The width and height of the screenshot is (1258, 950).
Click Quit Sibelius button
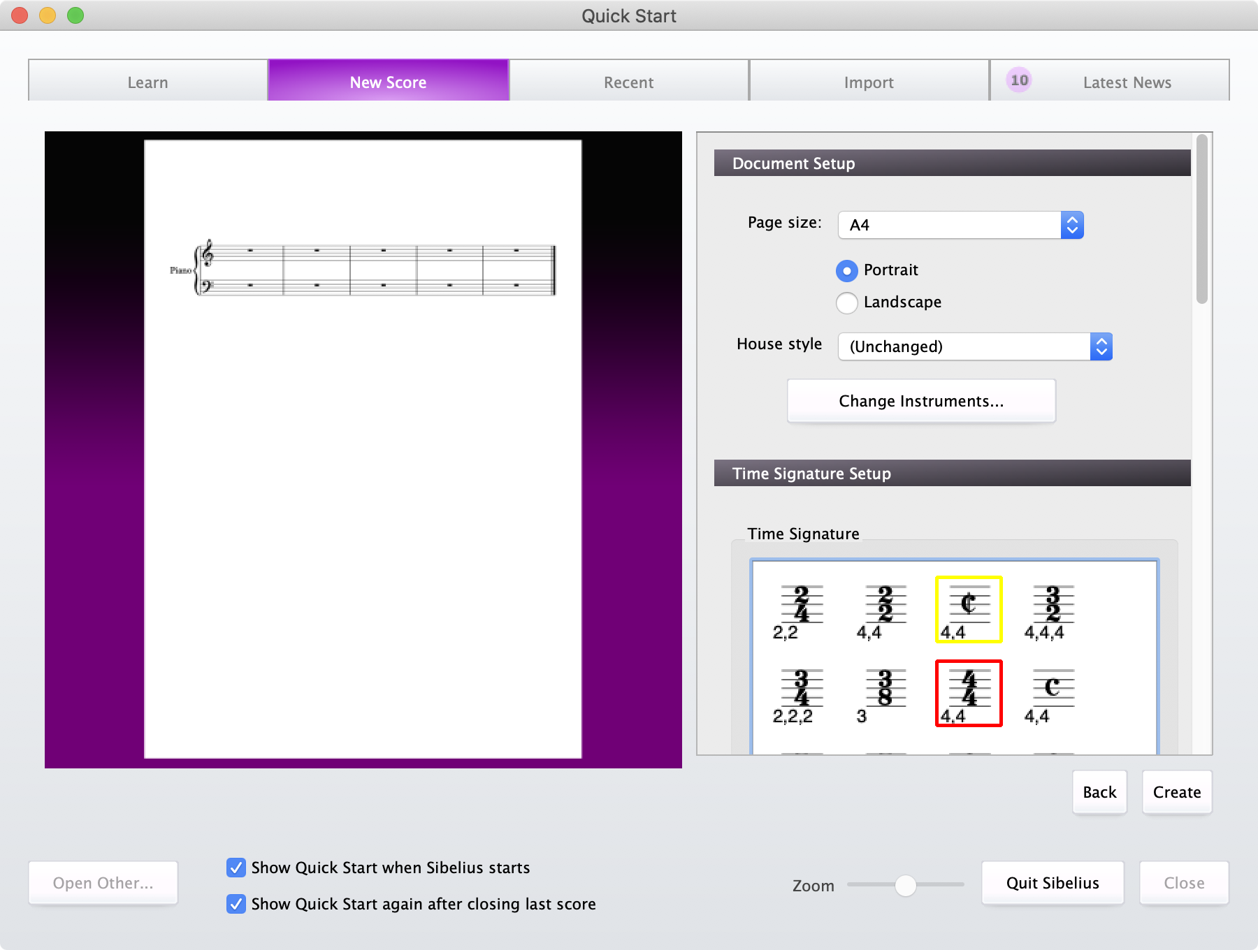click(x=1053, y=883)
